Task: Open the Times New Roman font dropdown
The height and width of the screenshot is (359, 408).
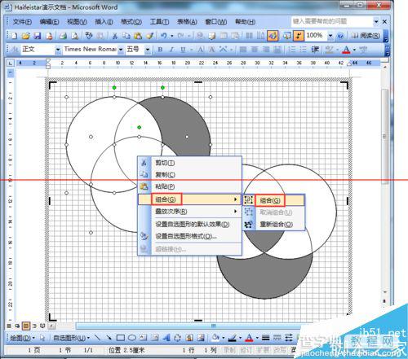Action: (x=121, y=50)
